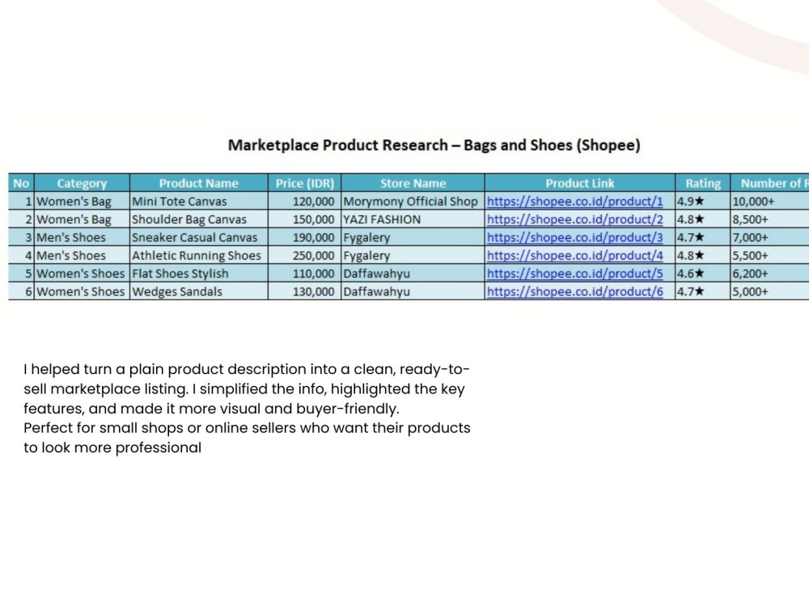809x607 pixels.
Task: Select Women's Shoes category in row 6
Action: (82, 291)
